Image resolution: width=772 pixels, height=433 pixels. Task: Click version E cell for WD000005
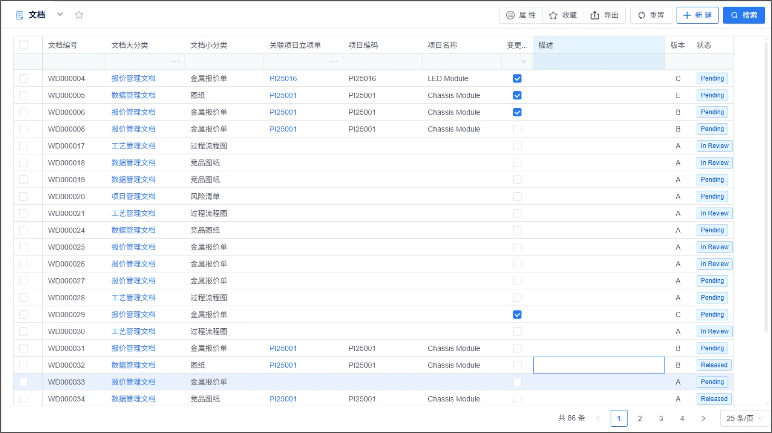(x=678, y=95)
